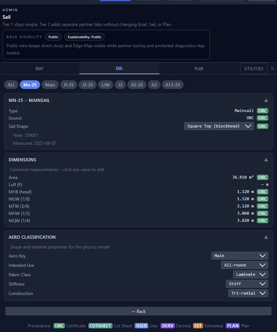This screenshot has height=332, width=277.
Task: Select the A2-25 sail chip
Action: point(137,85)
